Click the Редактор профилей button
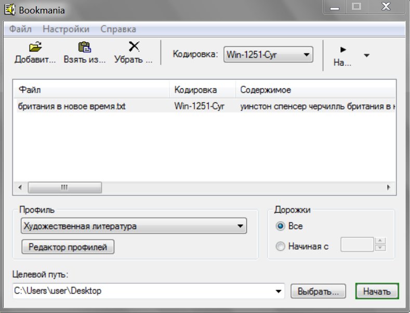The image size is (410, 313). (68, 247)
